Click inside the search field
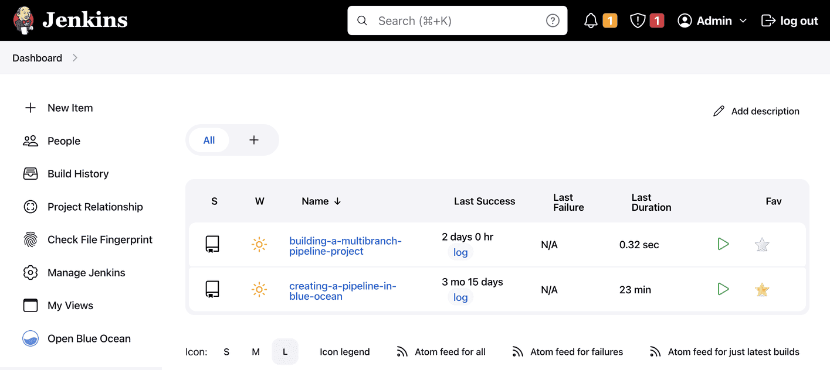The image size is (830, 370). tap(457, 20)
